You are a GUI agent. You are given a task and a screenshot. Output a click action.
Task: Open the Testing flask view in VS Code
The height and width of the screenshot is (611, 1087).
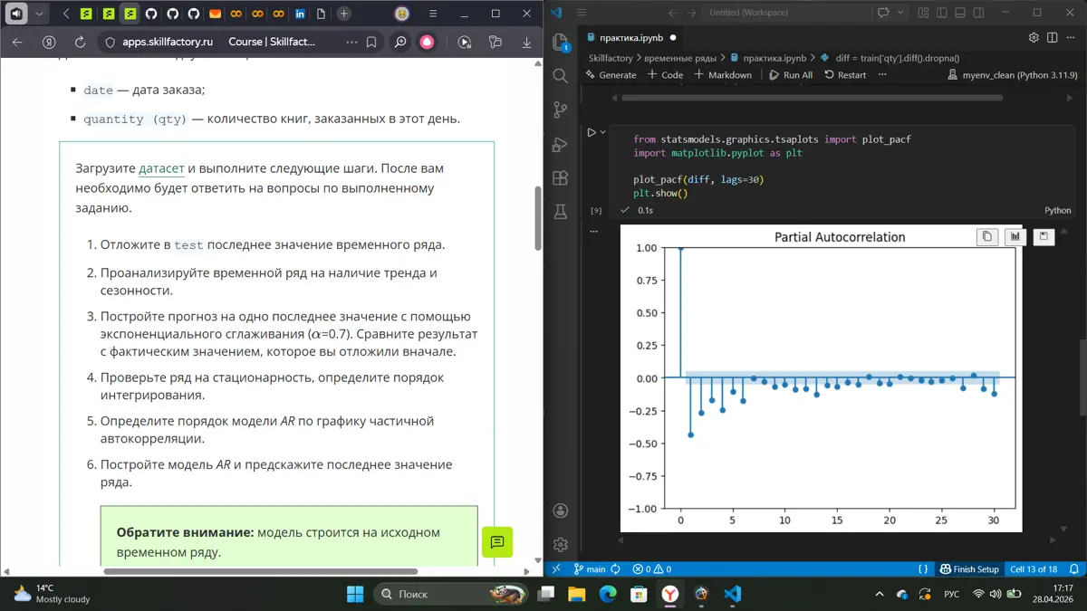tap(561, 212)
